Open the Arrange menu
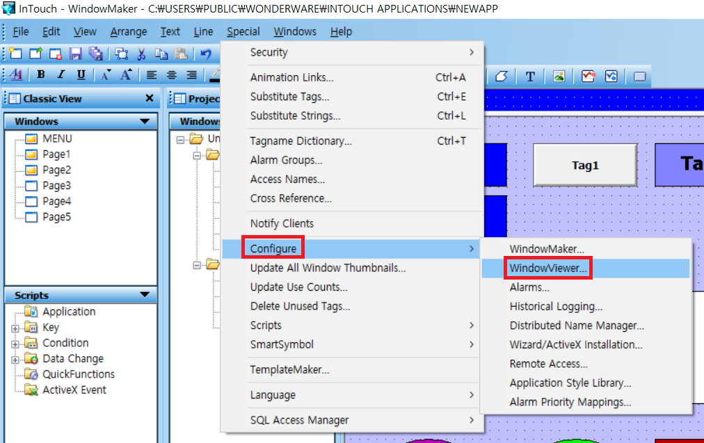The width and height of the screenshot is (704, 443). coord(129,31)
